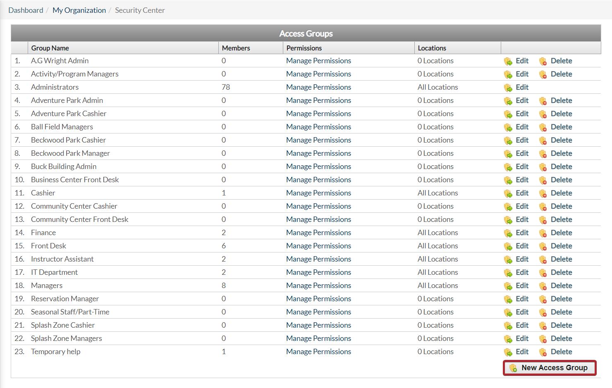Click the delete icon for Seasonal Staff/Part-Time

click(543, 313)
